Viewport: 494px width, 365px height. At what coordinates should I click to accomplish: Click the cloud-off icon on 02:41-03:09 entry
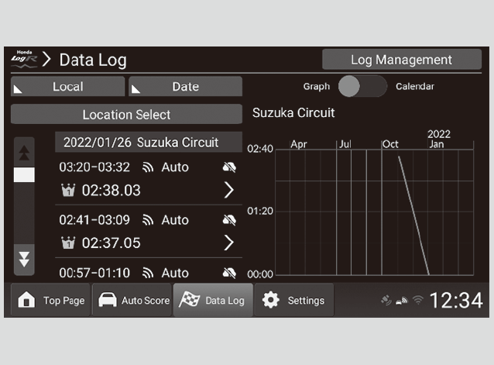[x=228, y=220]
